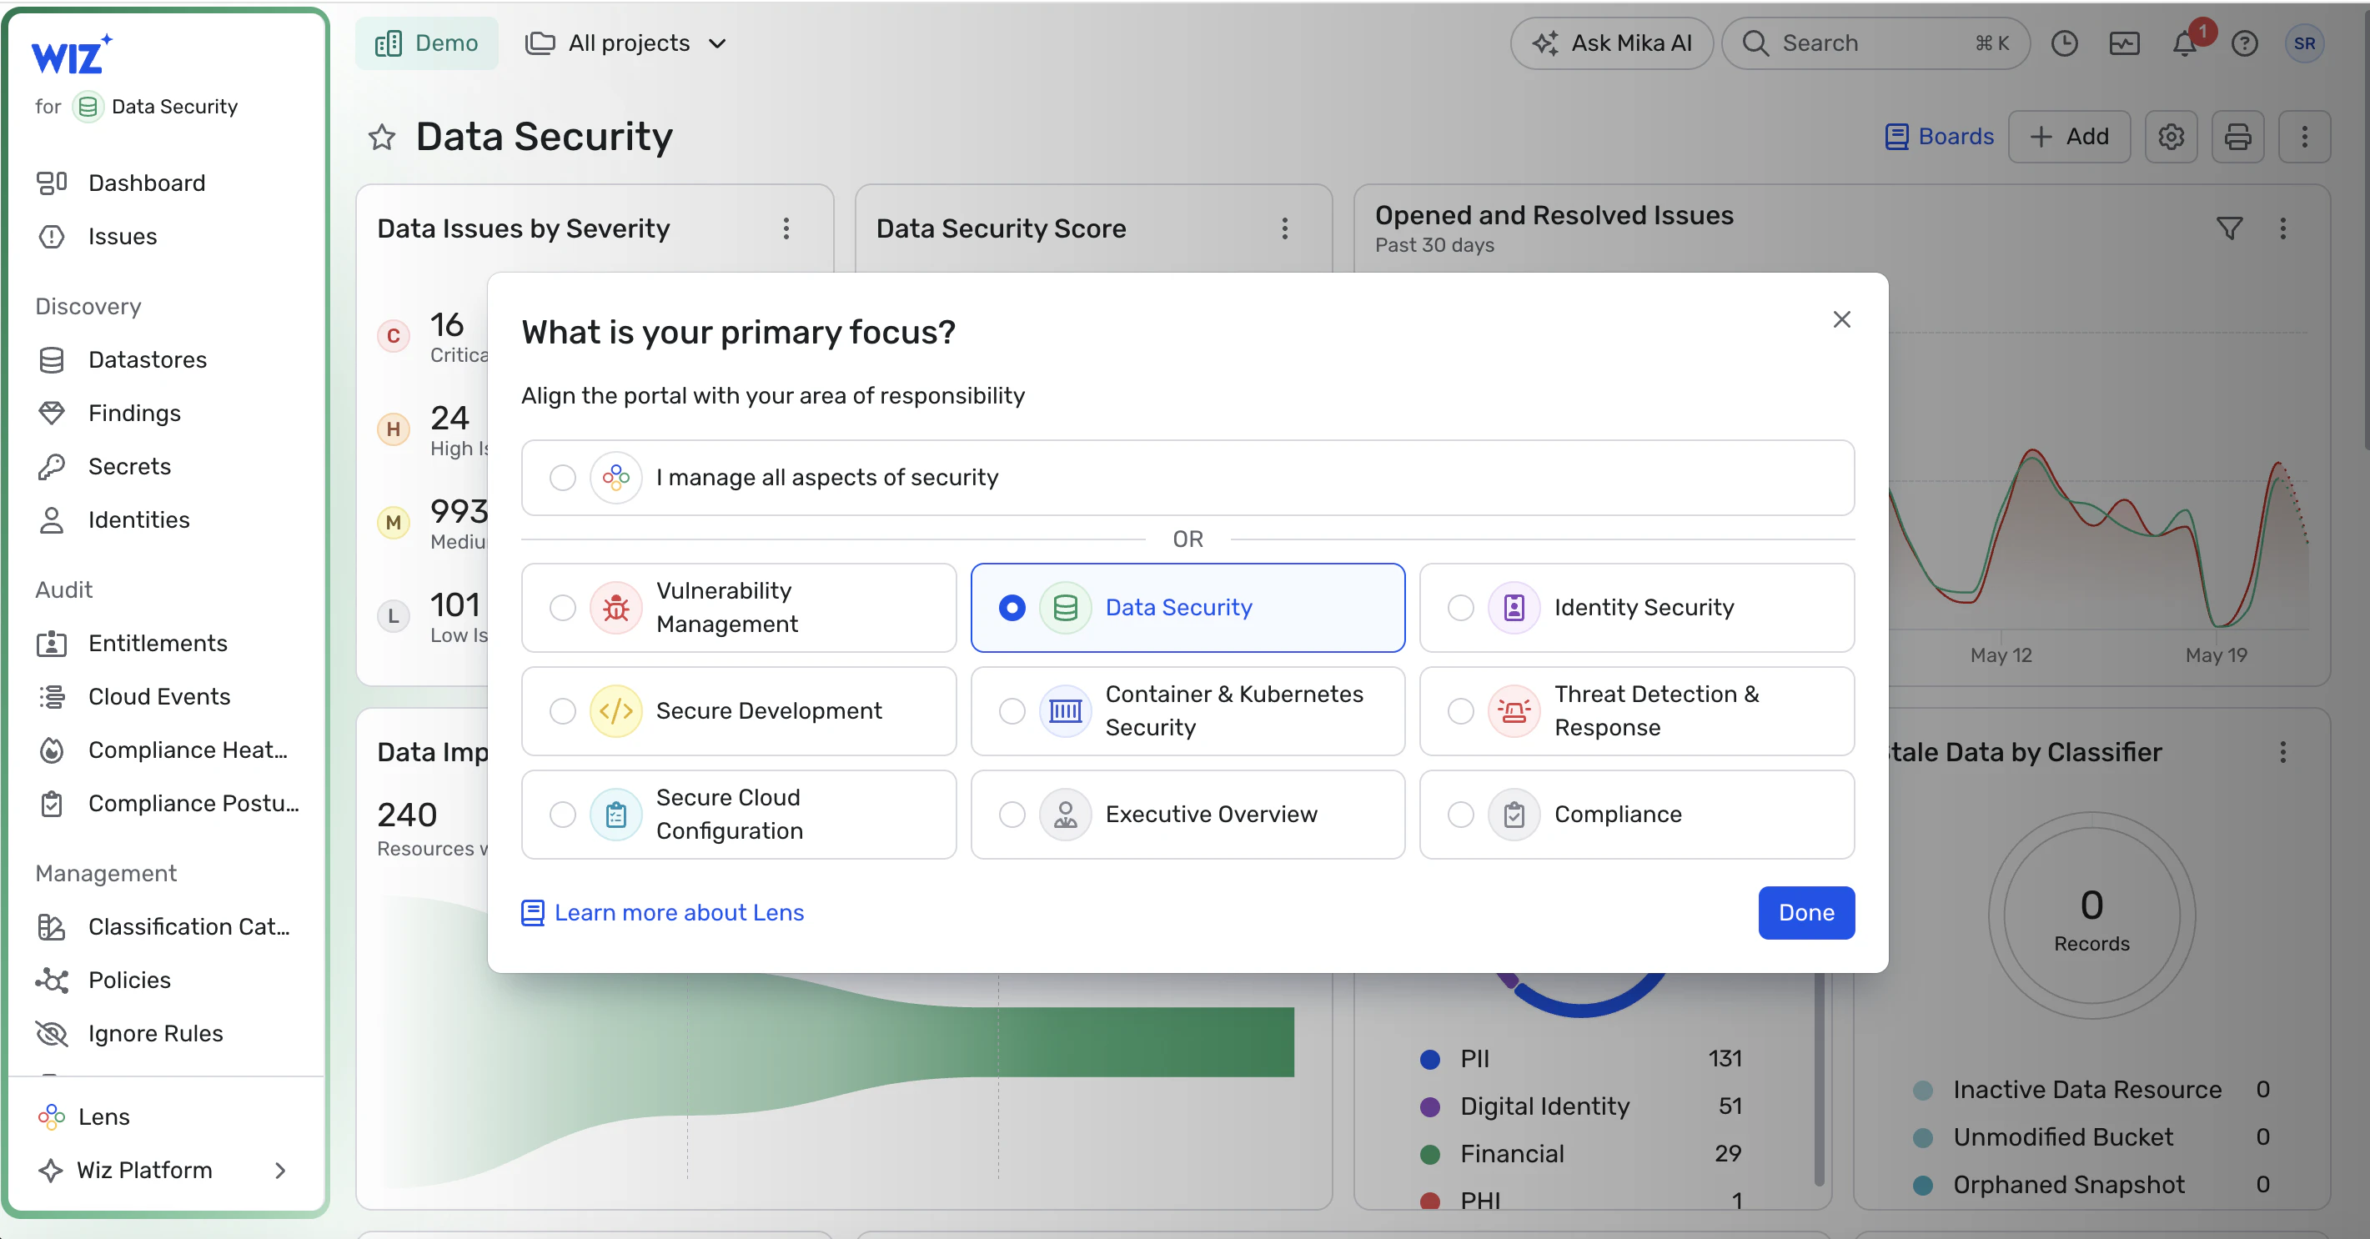Click the Ignore Rules eye icon
2370x1239 pixels.
coord(52,1033)
